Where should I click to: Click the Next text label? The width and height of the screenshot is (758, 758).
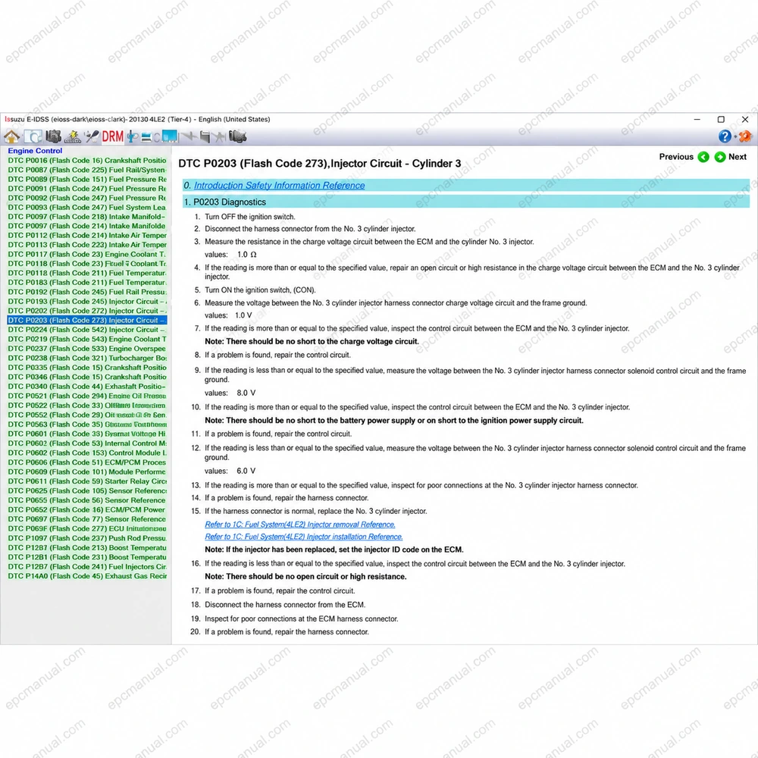tap(738, 157)
